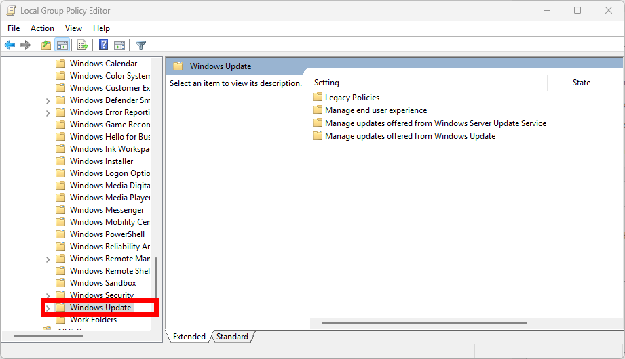Open Help via blue question mark icon
The width and height of the screenshot is (625, 359).
[103, 45]
